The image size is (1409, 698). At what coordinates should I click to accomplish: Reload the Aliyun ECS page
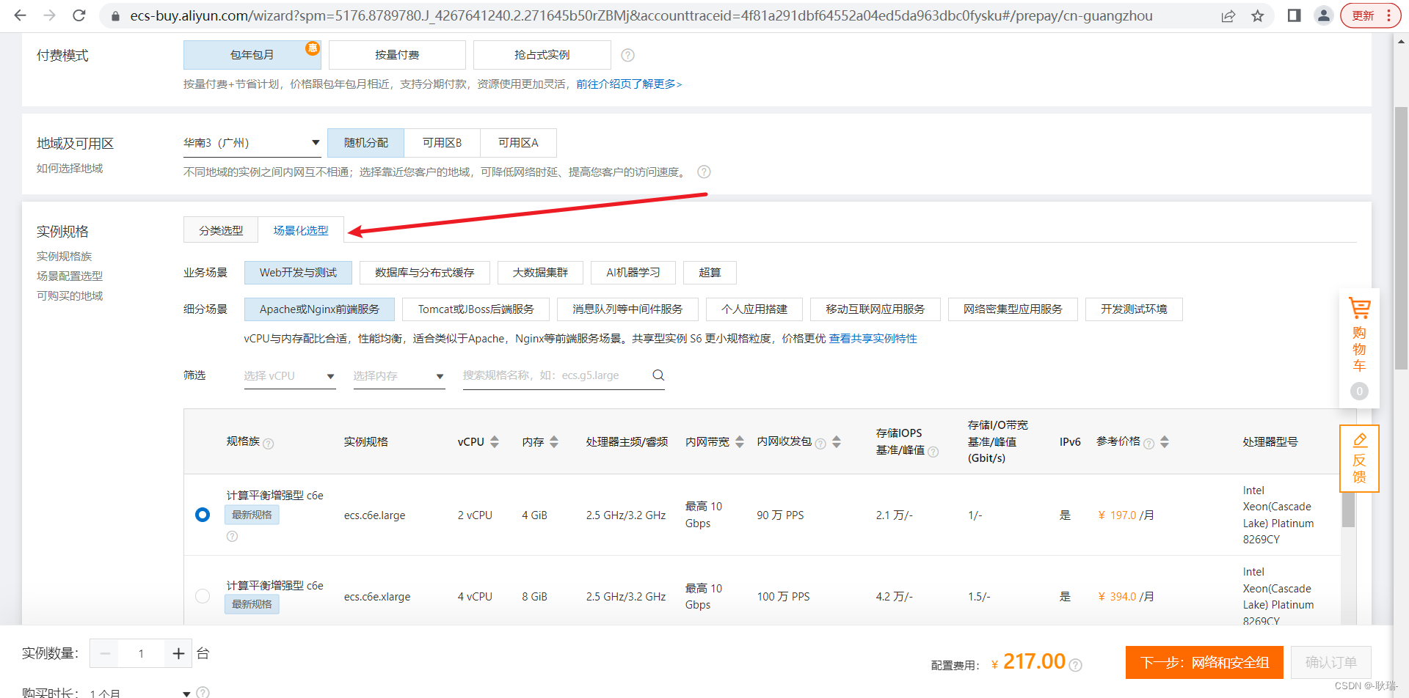click(x=79, y=15)
